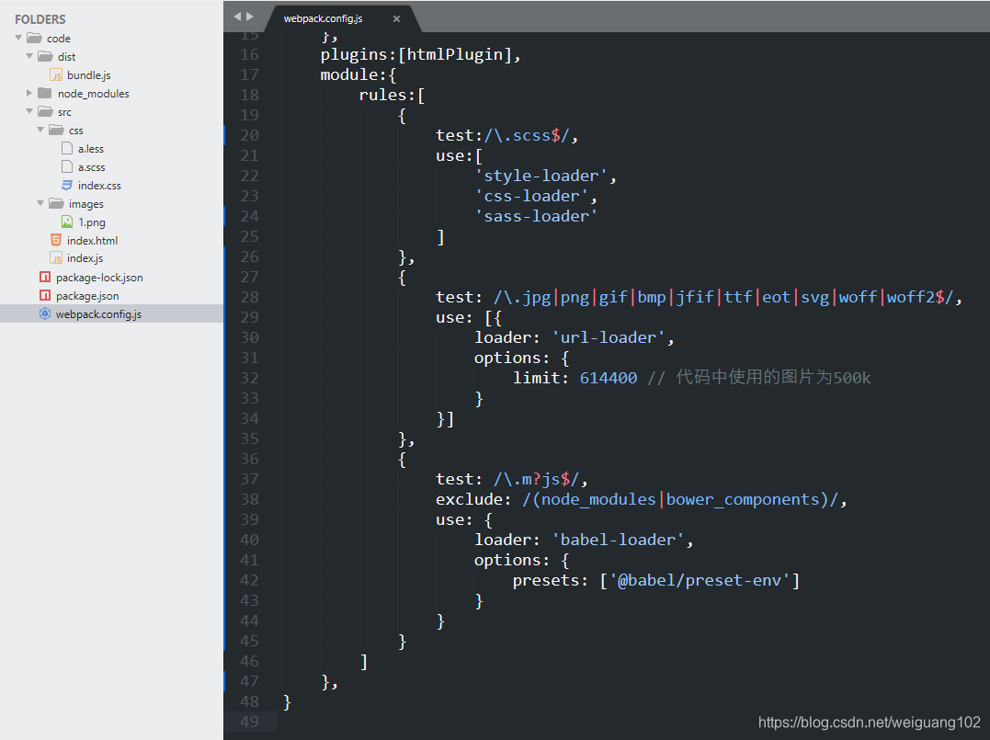Collapse the src folder arrow
Screen dimensions: 990x740
pyautogui.click(x=29, y=111)
